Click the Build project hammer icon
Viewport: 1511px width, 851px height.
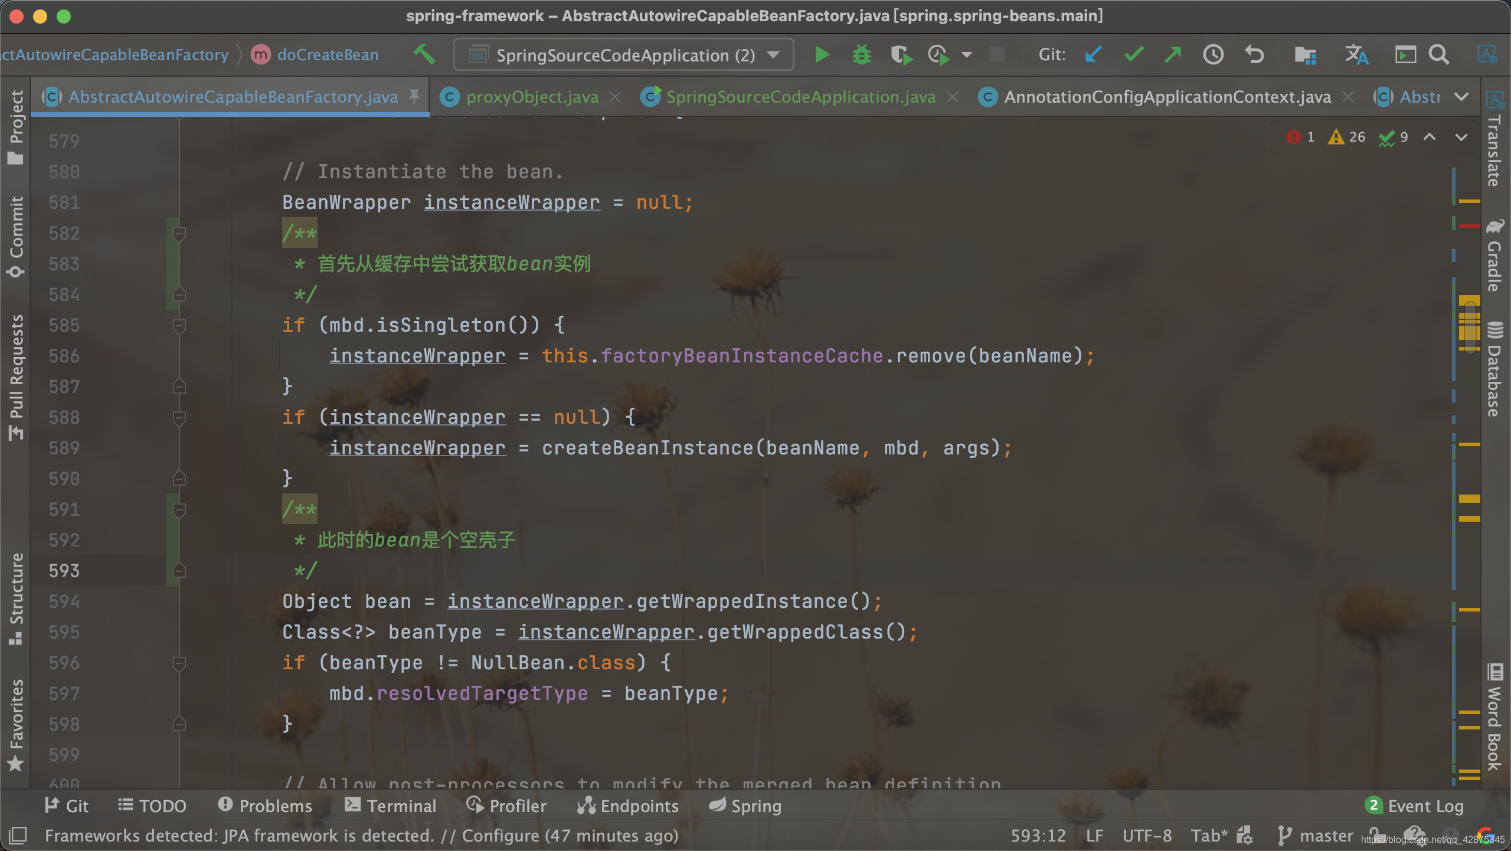pos(424,55)
